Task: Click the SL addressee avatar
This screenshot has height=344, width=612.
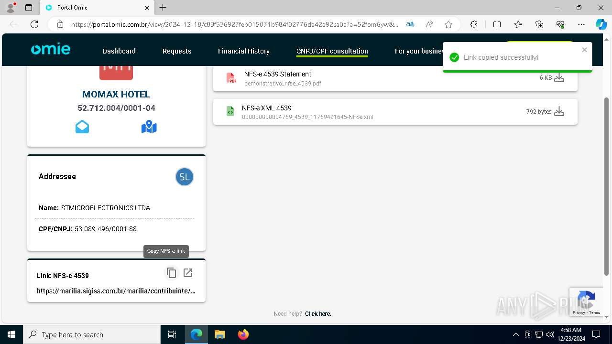Action: point(185,177)
